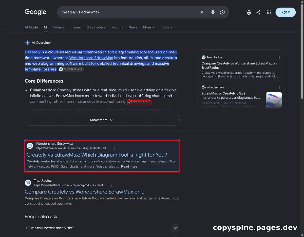Switch to Videos tab

(59, 27)
